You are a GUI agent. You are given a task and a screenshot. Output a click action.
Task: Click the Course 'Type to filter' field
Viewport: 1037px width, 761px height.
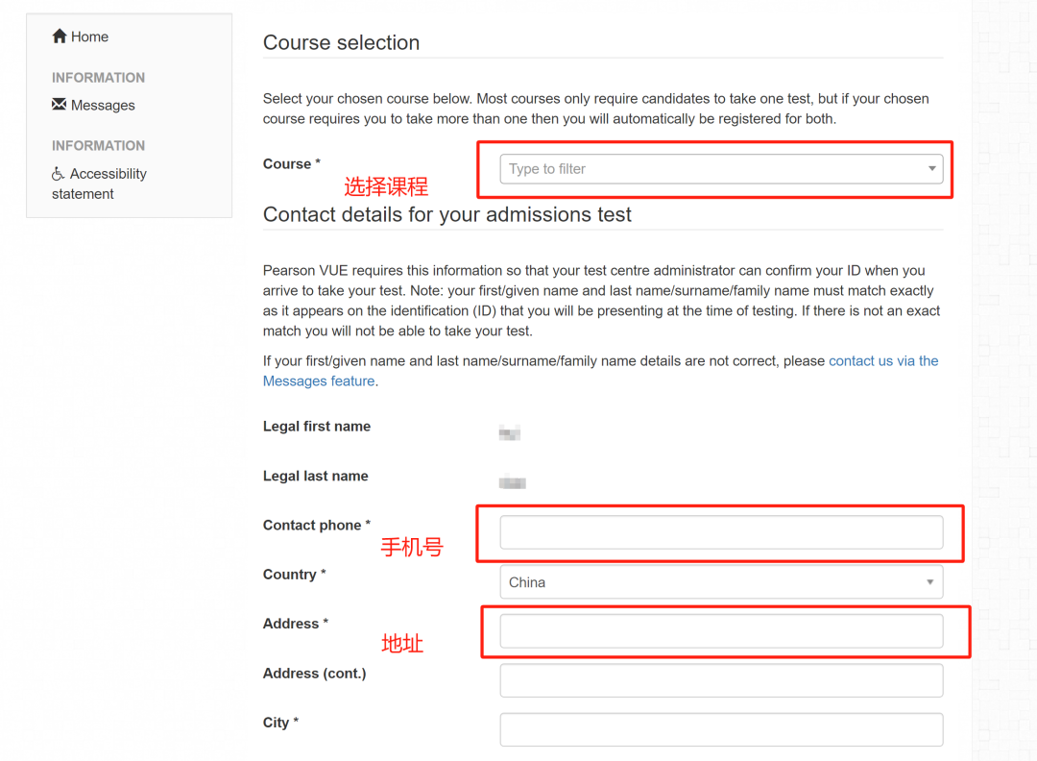tap(711, 169)
